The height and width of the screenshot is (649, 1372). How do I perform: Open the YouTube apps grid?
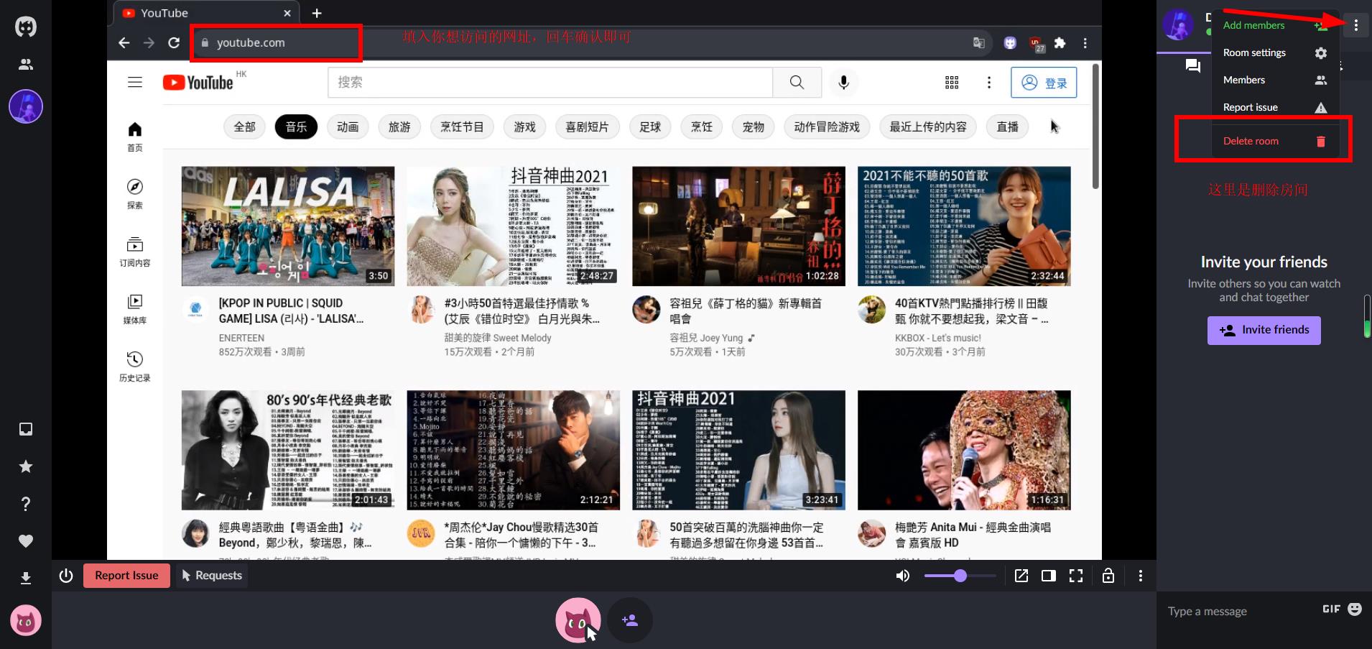point(952,83)
